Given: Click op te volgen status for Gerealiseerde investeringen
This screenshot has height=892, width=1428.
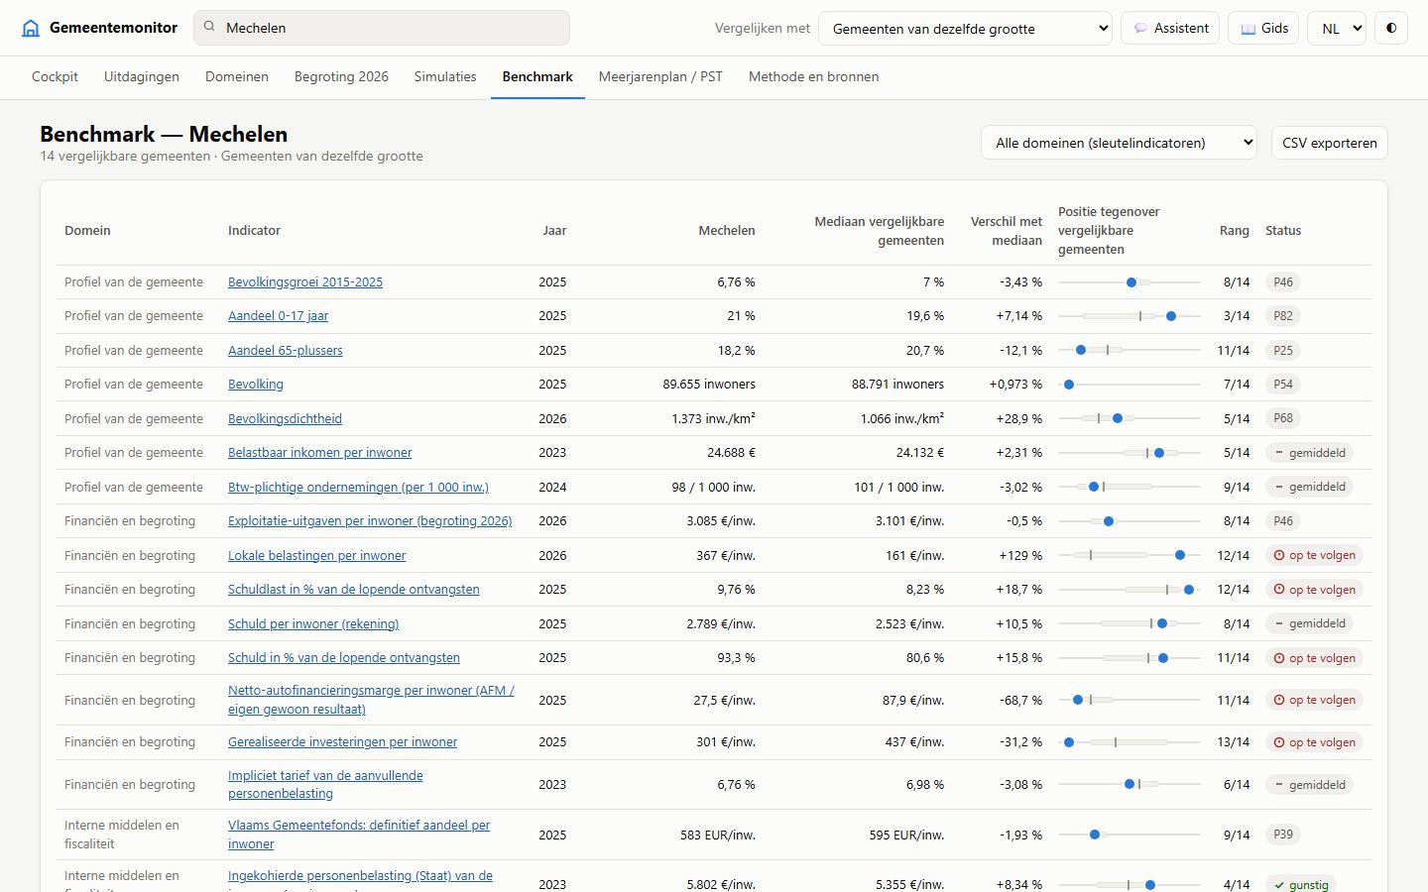Looking at the screenshot, I should tap(1314, 742).
